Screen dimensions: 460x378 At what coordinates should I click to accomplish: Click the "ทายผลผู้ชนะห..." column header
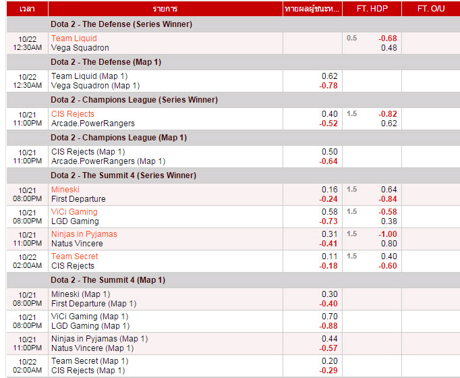[x=312, y=9]
